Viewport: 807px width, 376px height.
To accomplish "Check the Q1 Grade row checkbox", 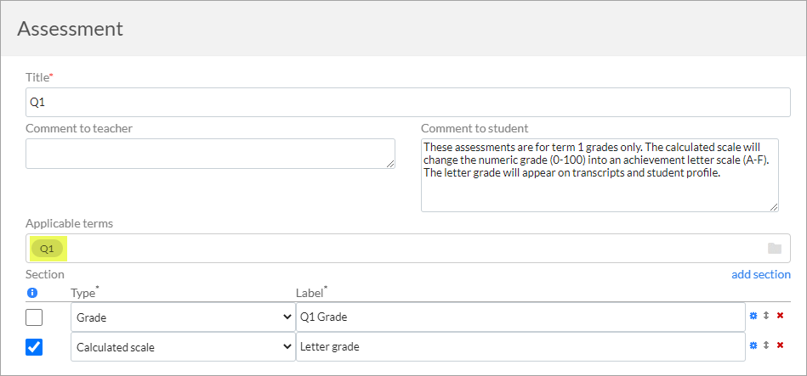I will [34, 317].
